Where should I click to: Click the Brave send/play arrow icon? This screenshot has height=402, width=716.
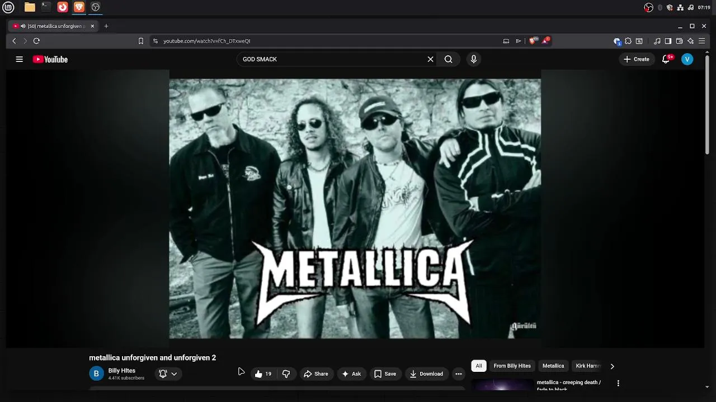519,41
